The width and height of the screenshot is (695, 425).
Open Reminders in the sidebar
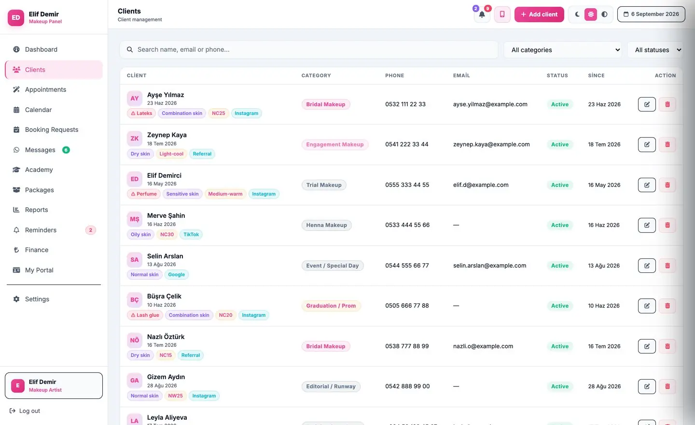54,230
